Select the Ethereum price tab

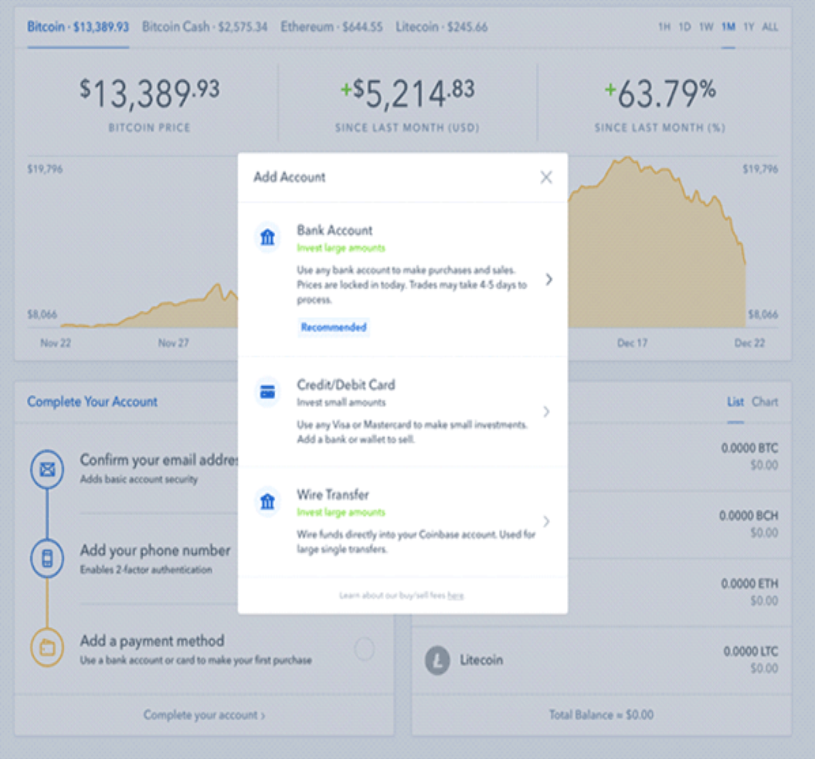tap(331, 27)
